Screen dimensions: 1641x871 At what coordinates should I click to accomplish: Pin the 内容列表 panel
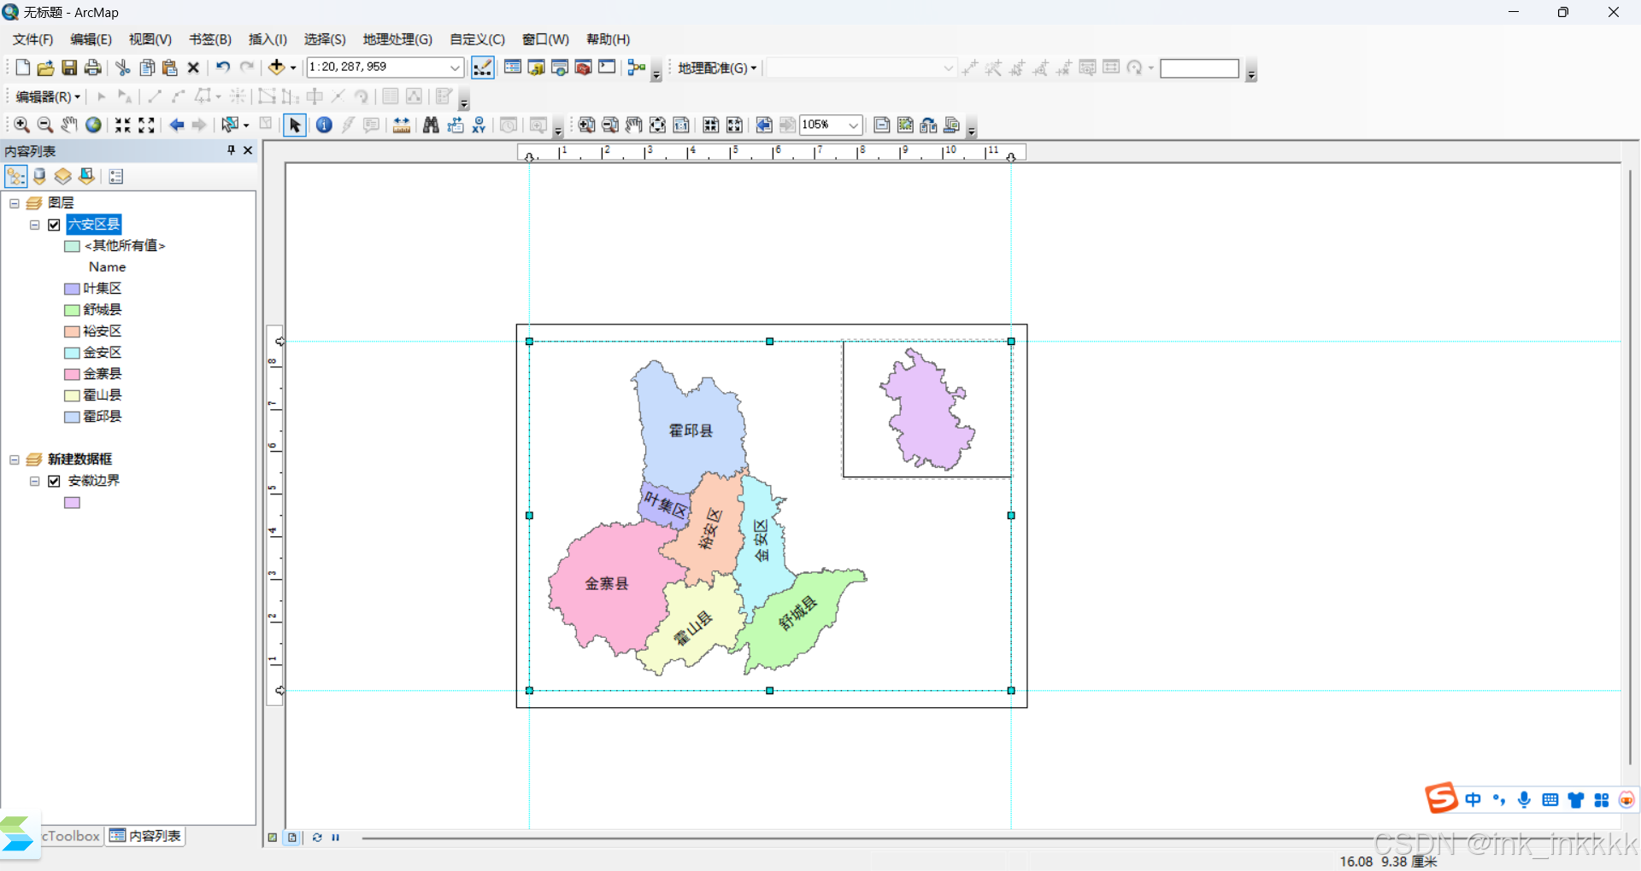pos(231,150)
